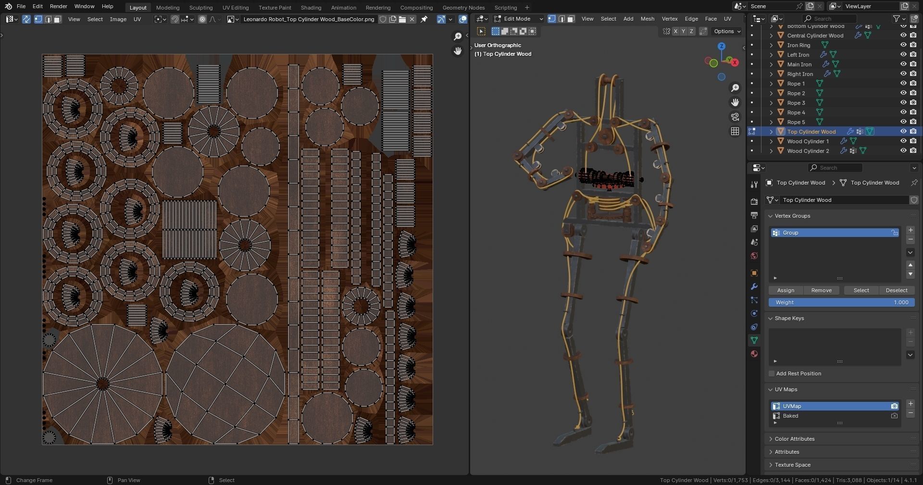
Task: Click fake user shield beside image name
Action: tap(383, 19)
